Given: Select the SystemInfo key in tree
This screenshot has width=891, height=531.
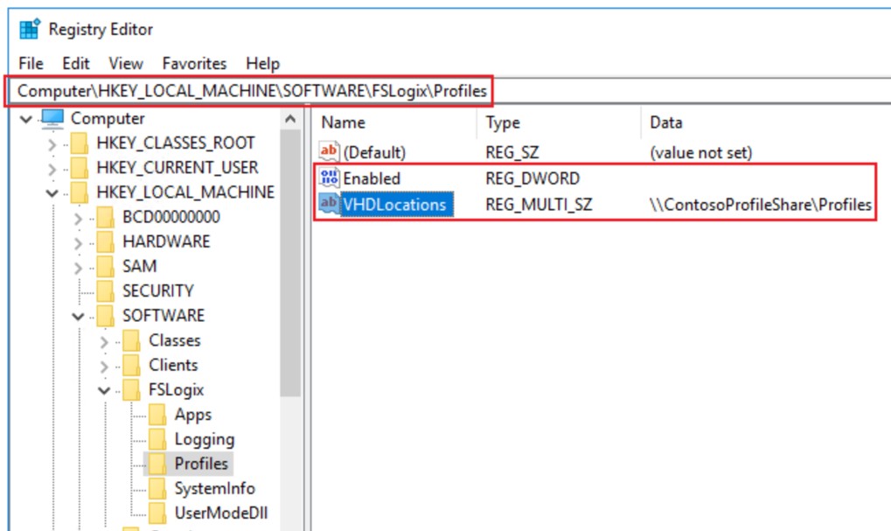Looking at the screenshot, I should tap(214, 488).
